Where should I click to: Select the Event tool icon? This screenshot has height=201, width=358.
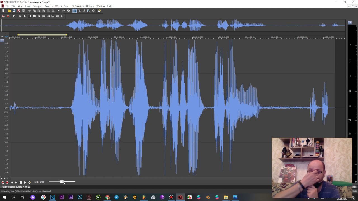coord(88,11)
